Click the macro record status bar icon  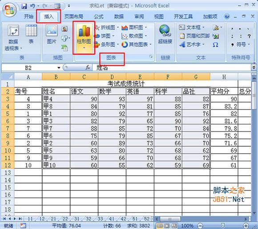[23, 226]
